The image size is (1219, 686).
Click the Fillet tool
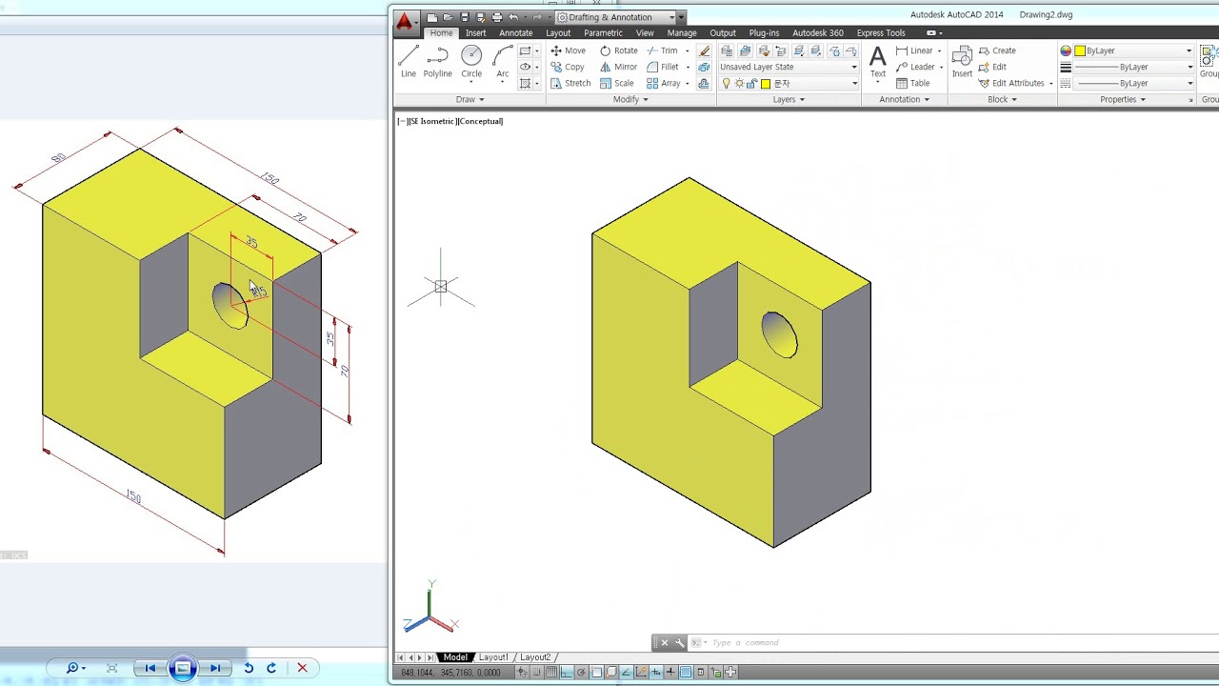662,67
